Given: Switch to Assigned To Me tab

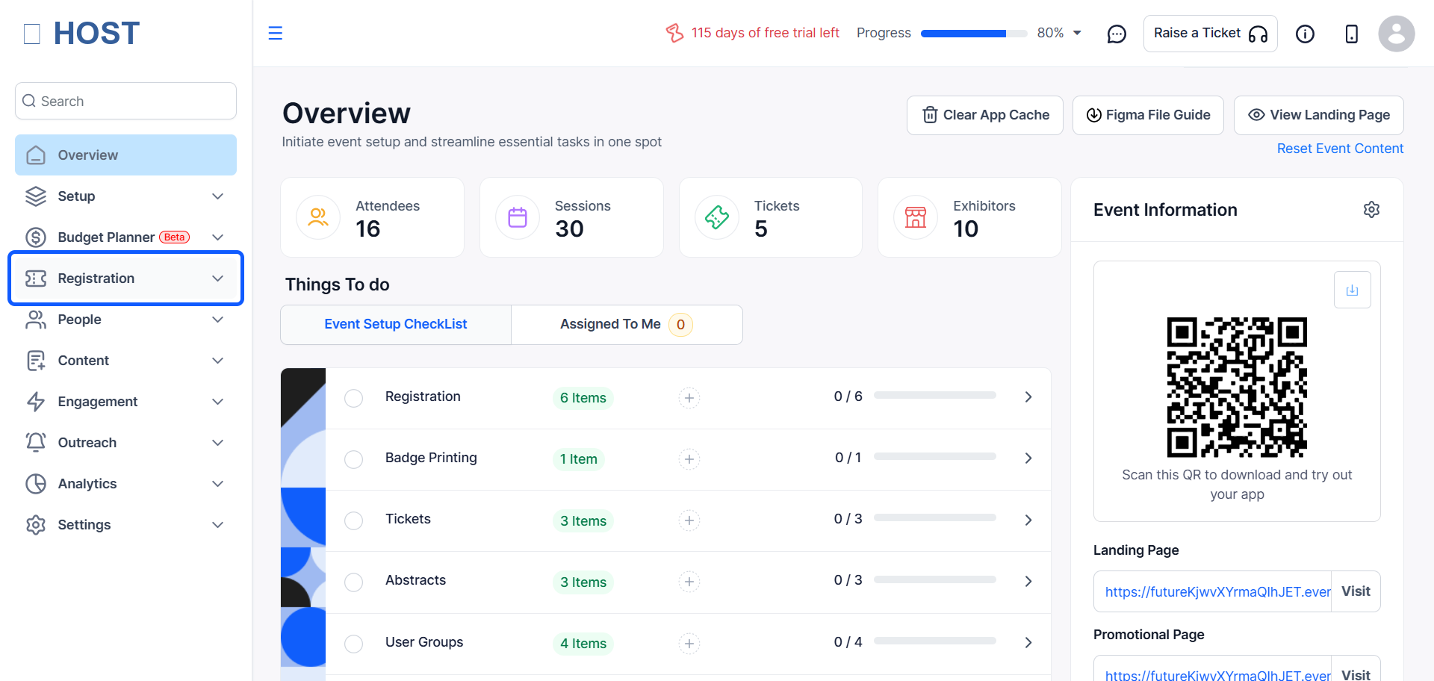Looking at the screenshot, I should point(627,325).
